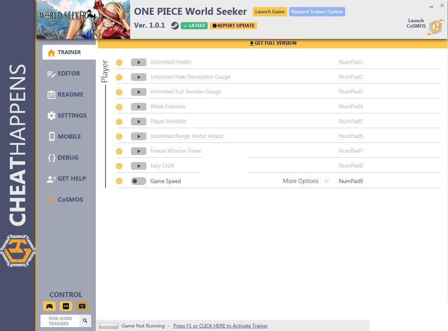Click the search magnifier for more trainers
This screenshot has width=448, height=331.
[x=85, y=321]
